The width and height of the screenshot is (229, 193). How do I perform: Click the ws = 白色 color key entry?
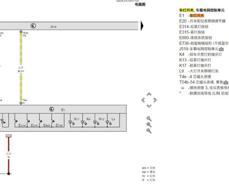(x=148, y=168)
